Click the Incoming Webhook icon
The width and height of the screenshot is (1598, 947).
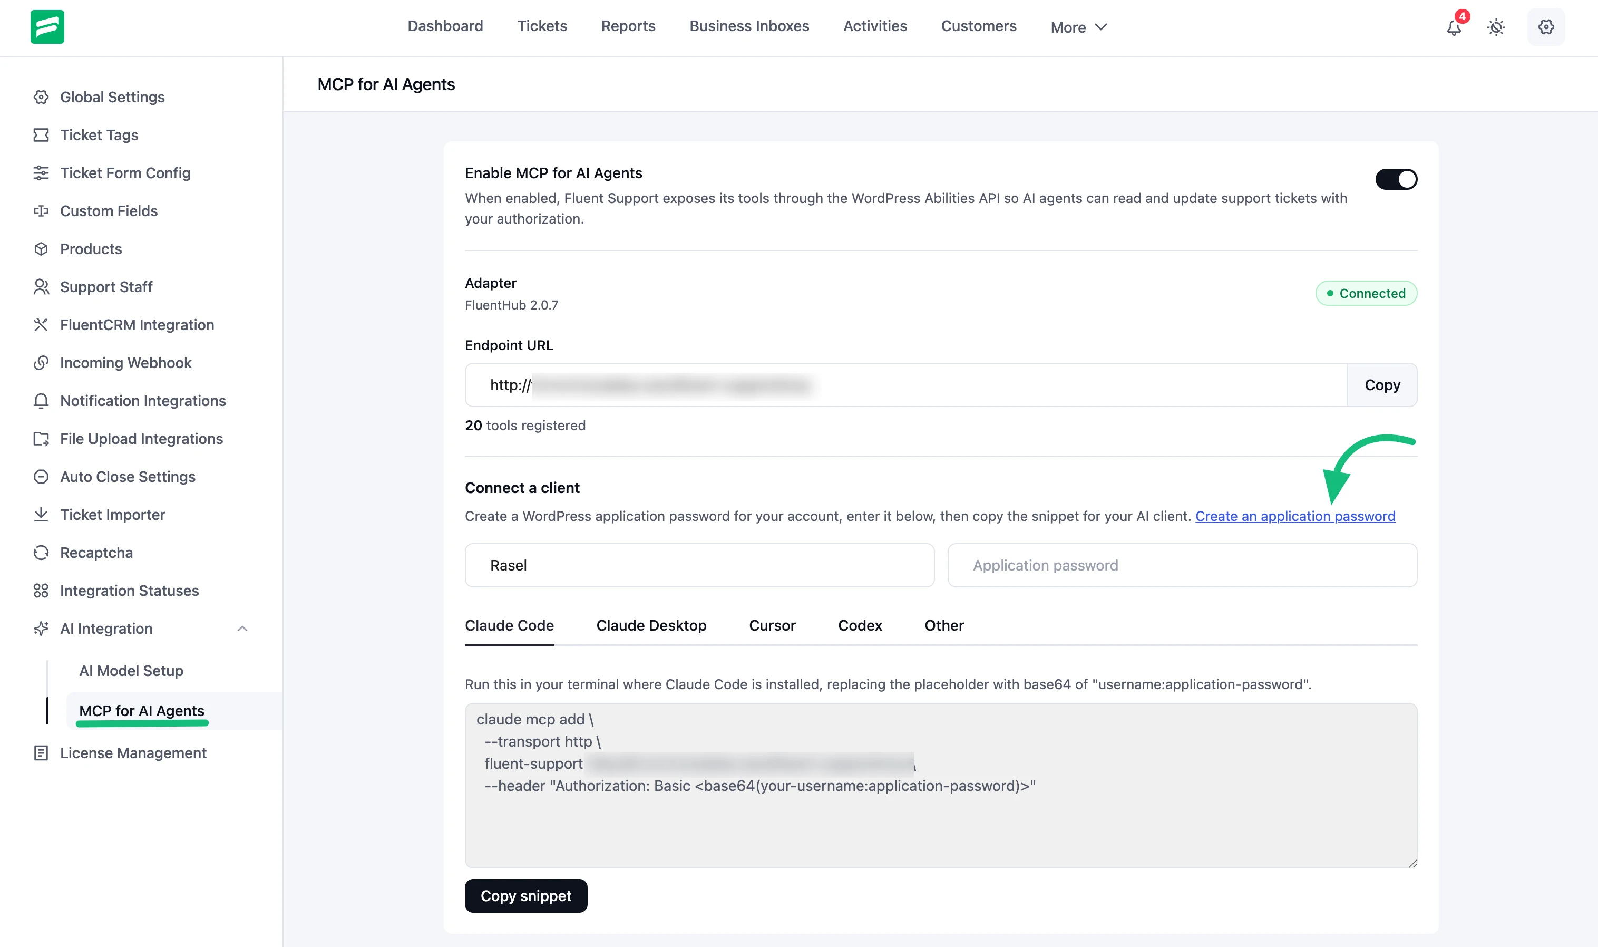pos(41,362)
